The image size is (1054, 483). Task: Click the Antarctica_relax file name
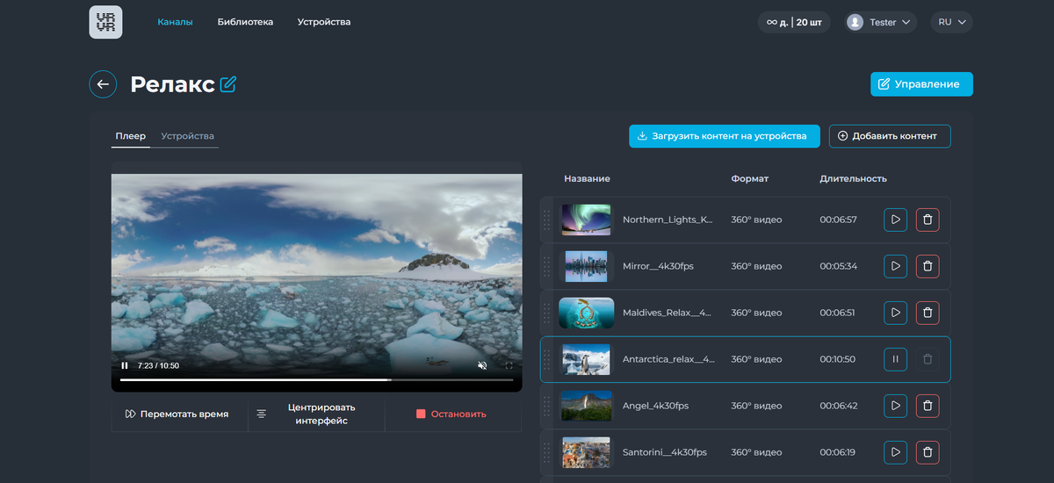coord(668,359)
